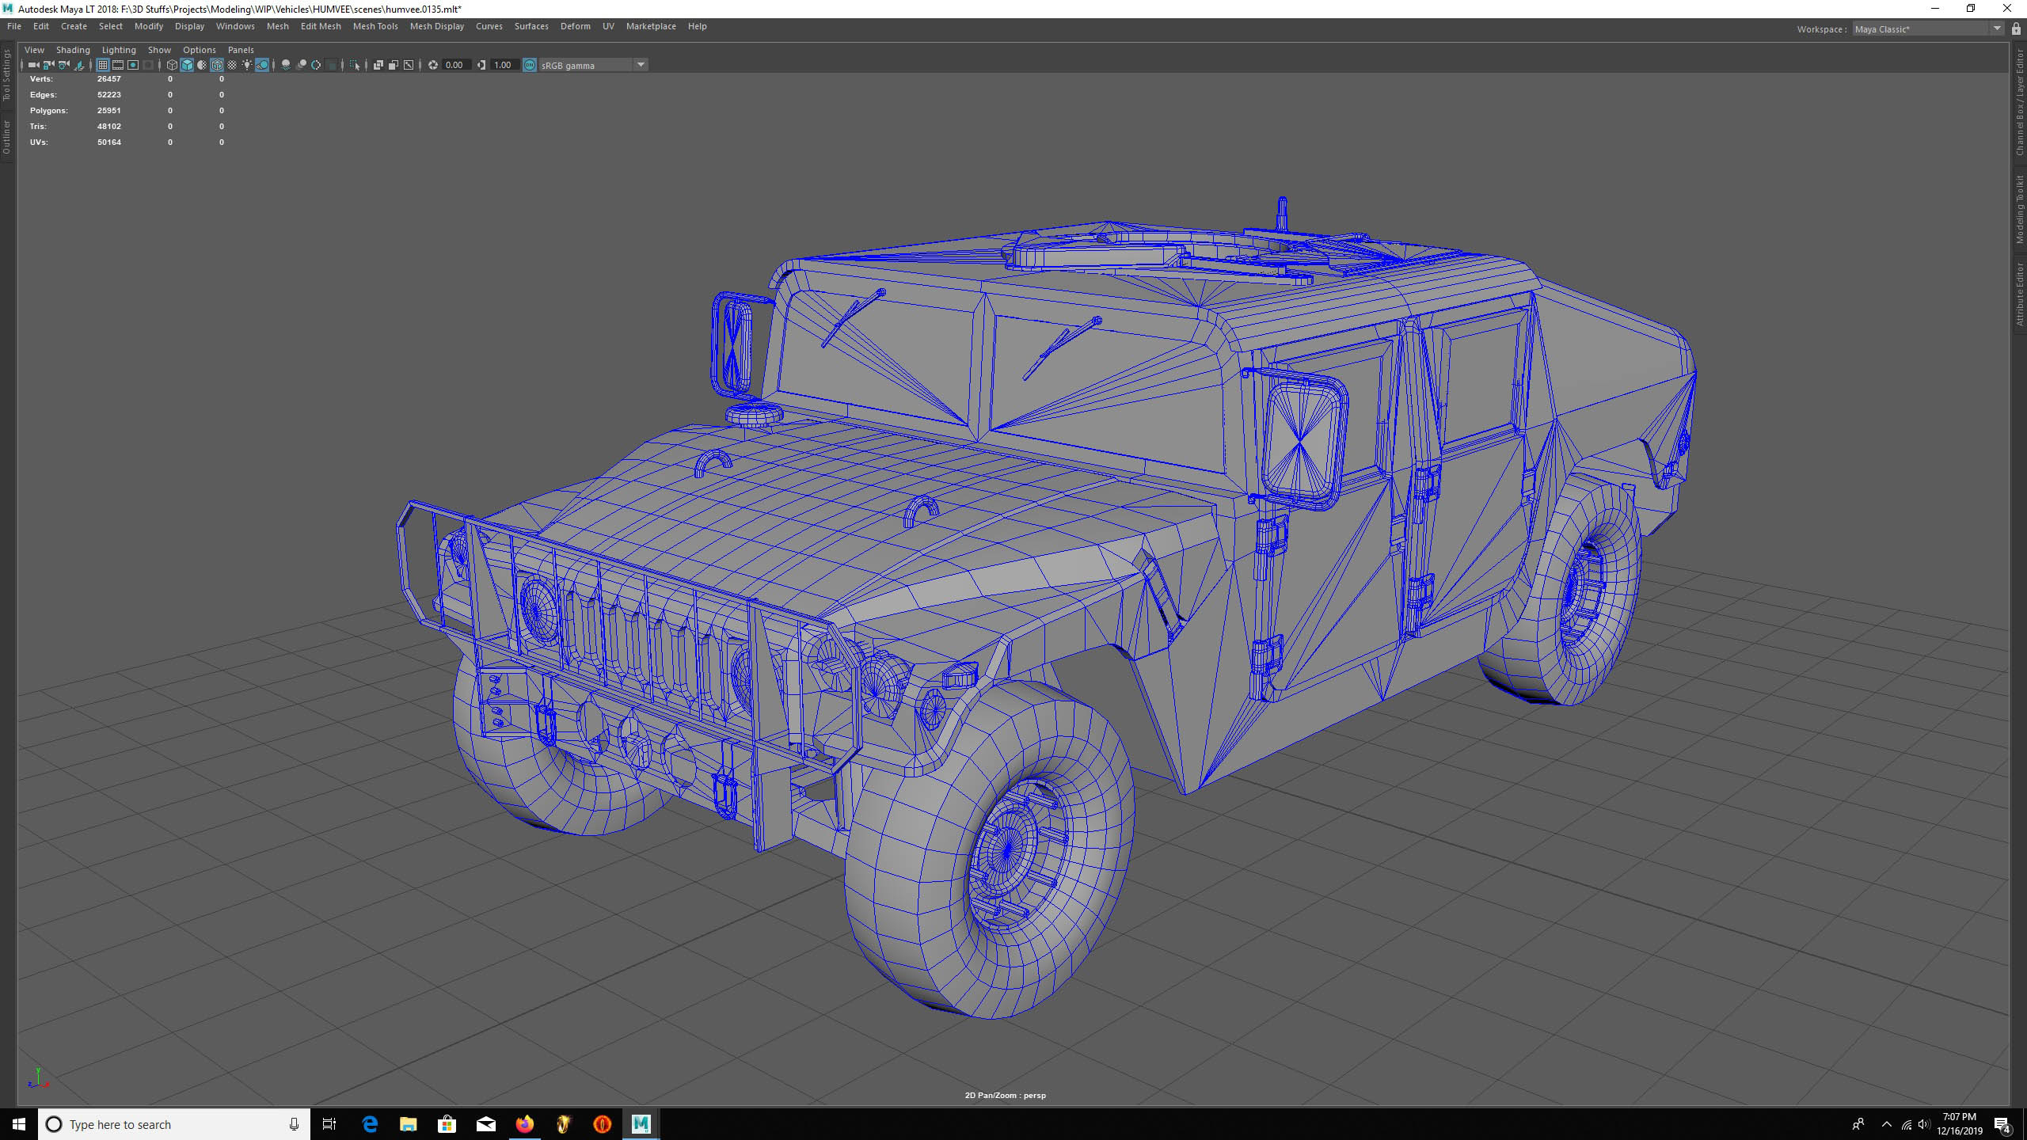Toggle the Shadows icon in panel toolbar
This screenshot has height=1140, width=2027.
(262, 65)
